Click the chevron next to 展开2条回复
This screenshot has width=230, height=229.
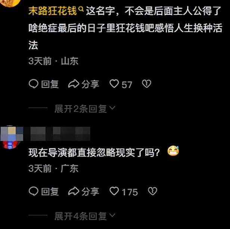112,108
